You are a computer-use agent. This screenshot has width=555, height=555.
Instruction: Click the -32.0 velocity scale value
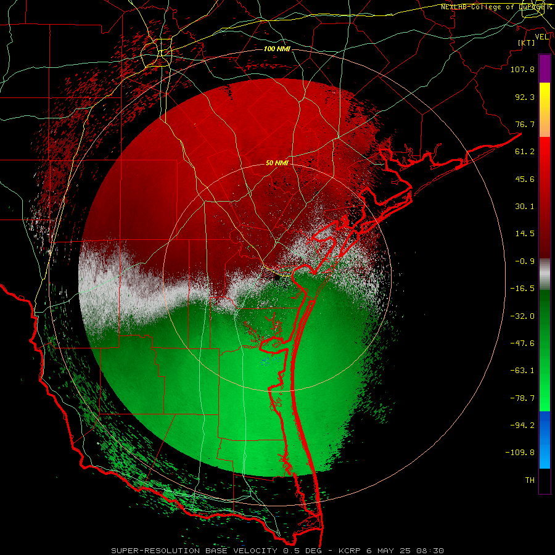[522, 316]
